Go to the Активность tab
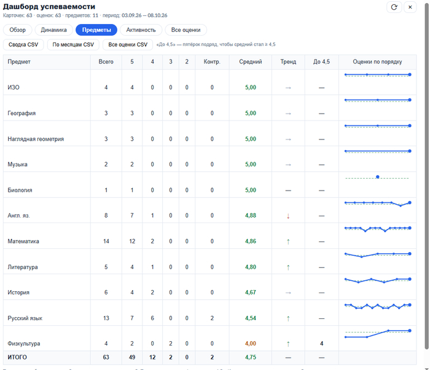Screen dimensions: 430x370 click(141, 30)
